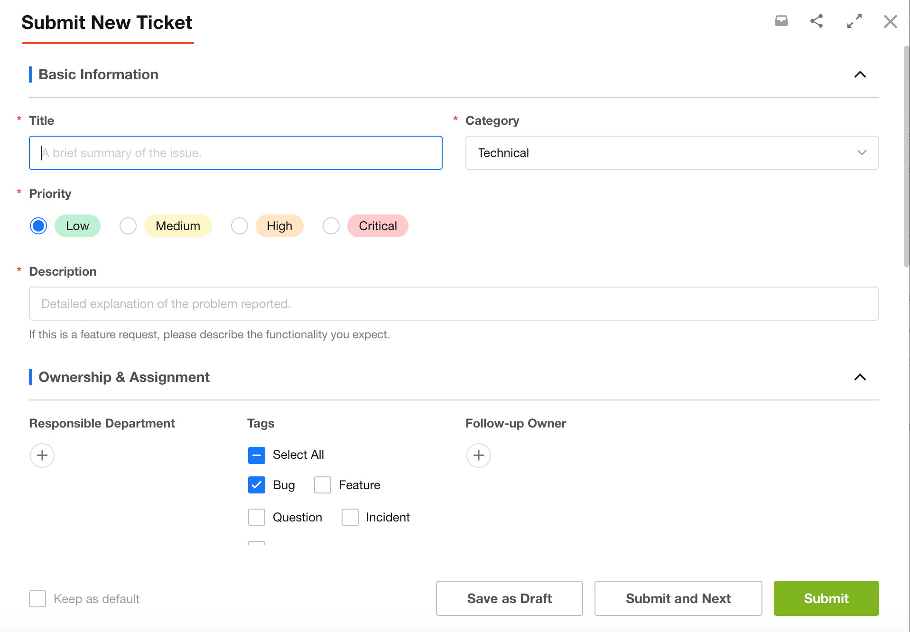910x632 pixels.
Task: Collapse the Basic Information section
Action: pyautogui.click(x=860, y=74)
